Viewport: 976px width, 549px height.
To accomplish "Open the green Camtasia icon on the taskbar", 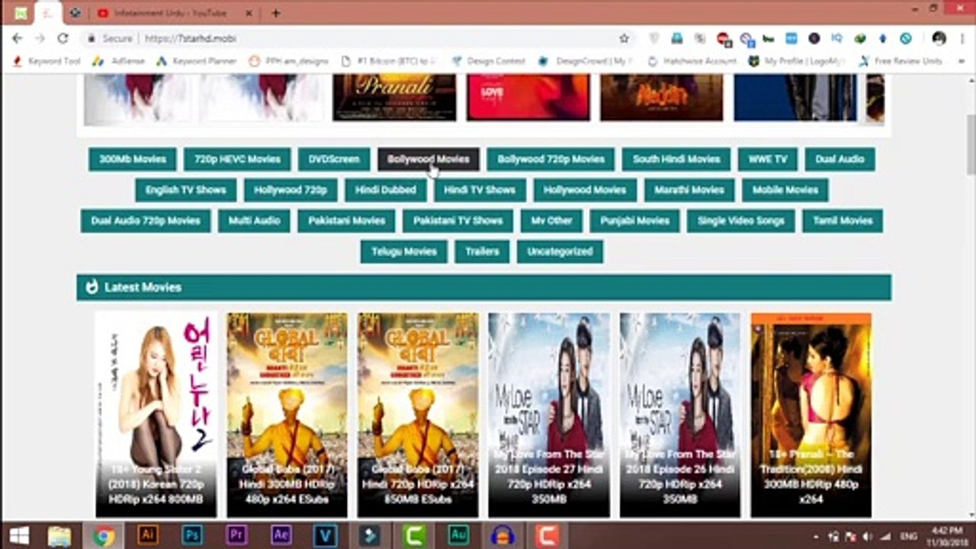I will tap(414, 535).
